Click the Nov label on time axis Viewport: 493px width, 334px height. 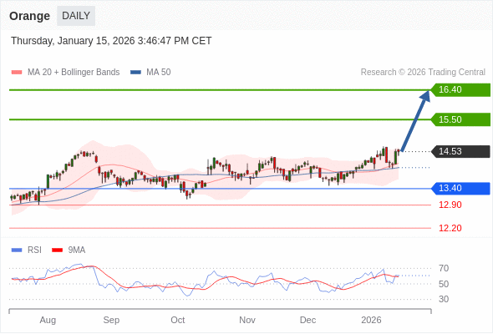pos(247,320)
